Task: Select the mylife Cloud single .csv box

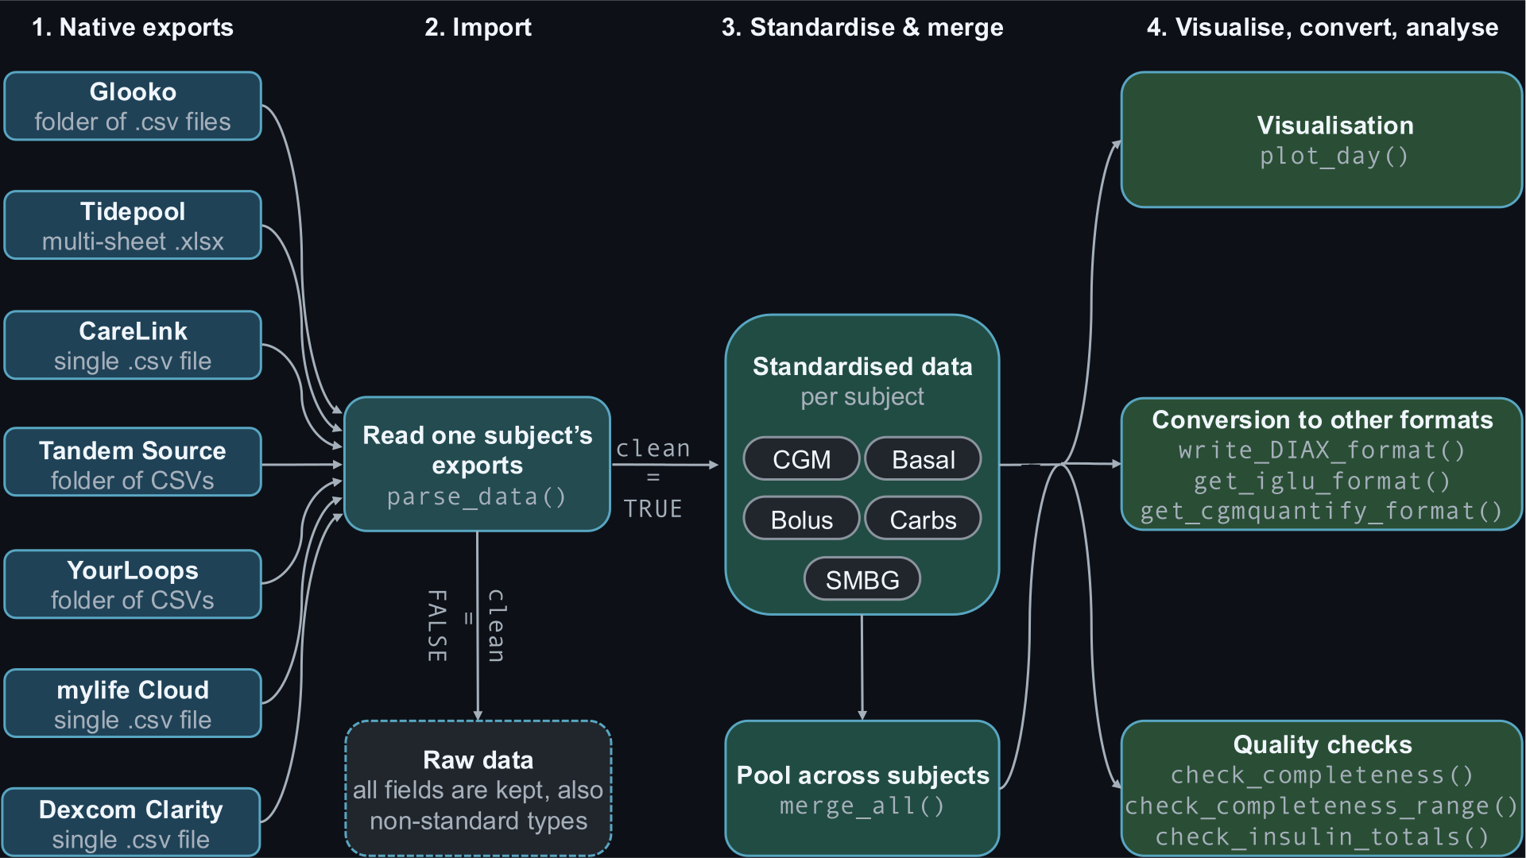Action: click(133, 703)
